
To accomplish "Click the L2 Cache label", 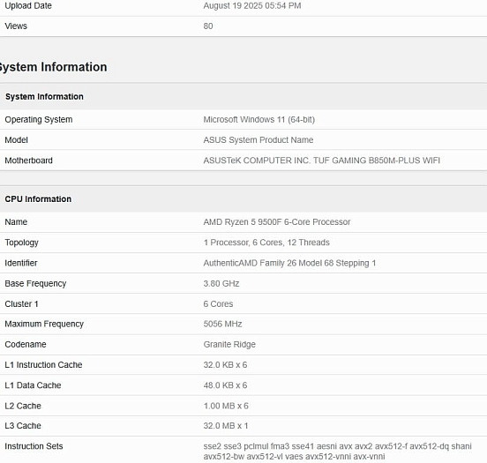I will 23,406.
